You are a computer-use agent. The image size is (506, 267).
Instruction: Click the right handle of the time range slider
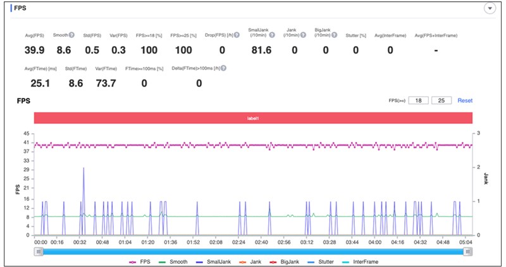pos(467,251)
